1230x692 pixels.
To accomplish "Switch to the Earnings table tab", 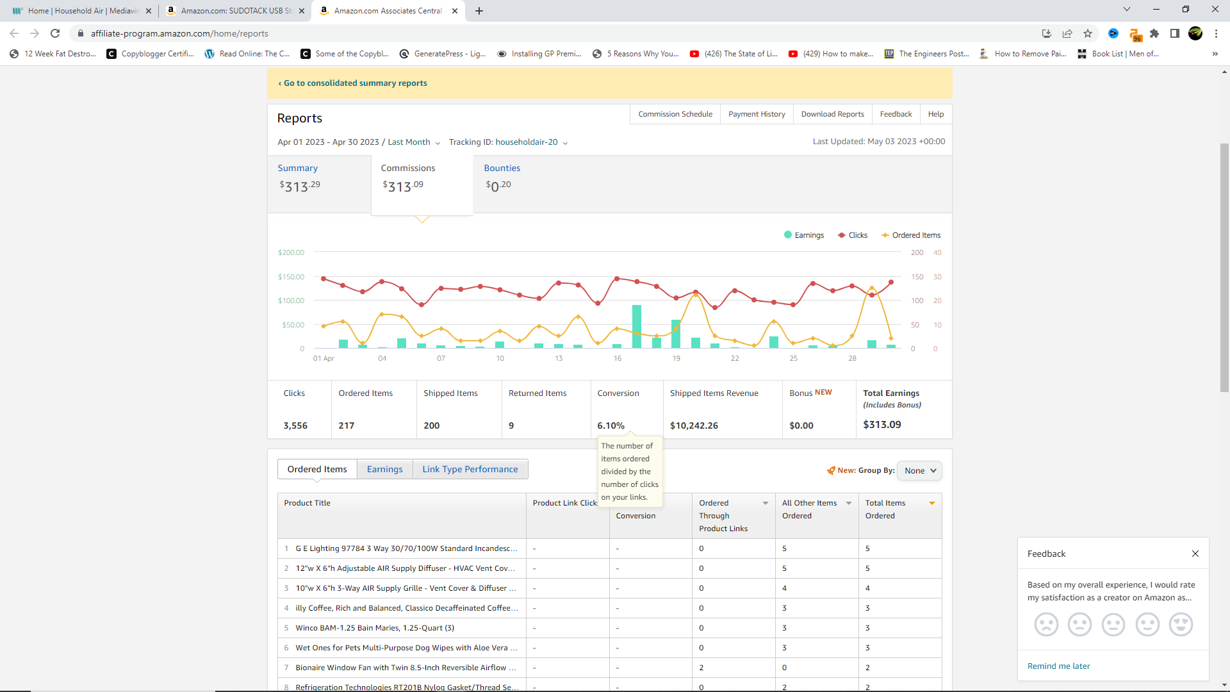I will 385,469.
